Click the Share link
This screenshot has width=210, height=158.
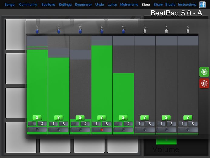pos(158,5)
